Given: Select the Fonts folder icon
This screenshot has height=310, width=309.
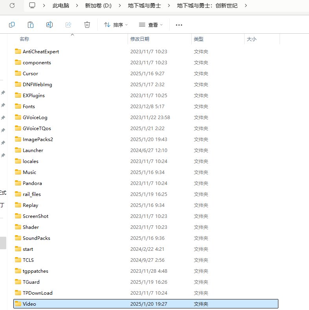Looking at the screenshot, I should pos(18,106).
